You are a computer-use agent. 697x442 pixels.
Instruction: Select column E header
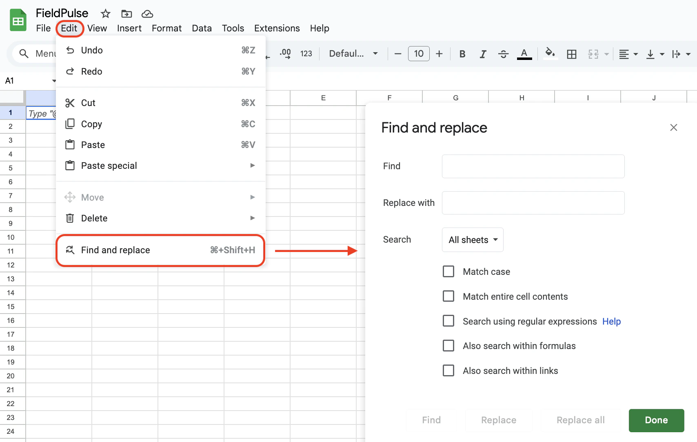click(323, 98)
